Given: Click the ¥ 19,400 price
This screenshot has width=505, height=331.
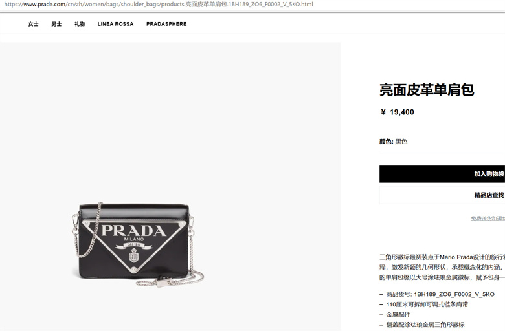Looking at the screenshot, I should point(397,112).
